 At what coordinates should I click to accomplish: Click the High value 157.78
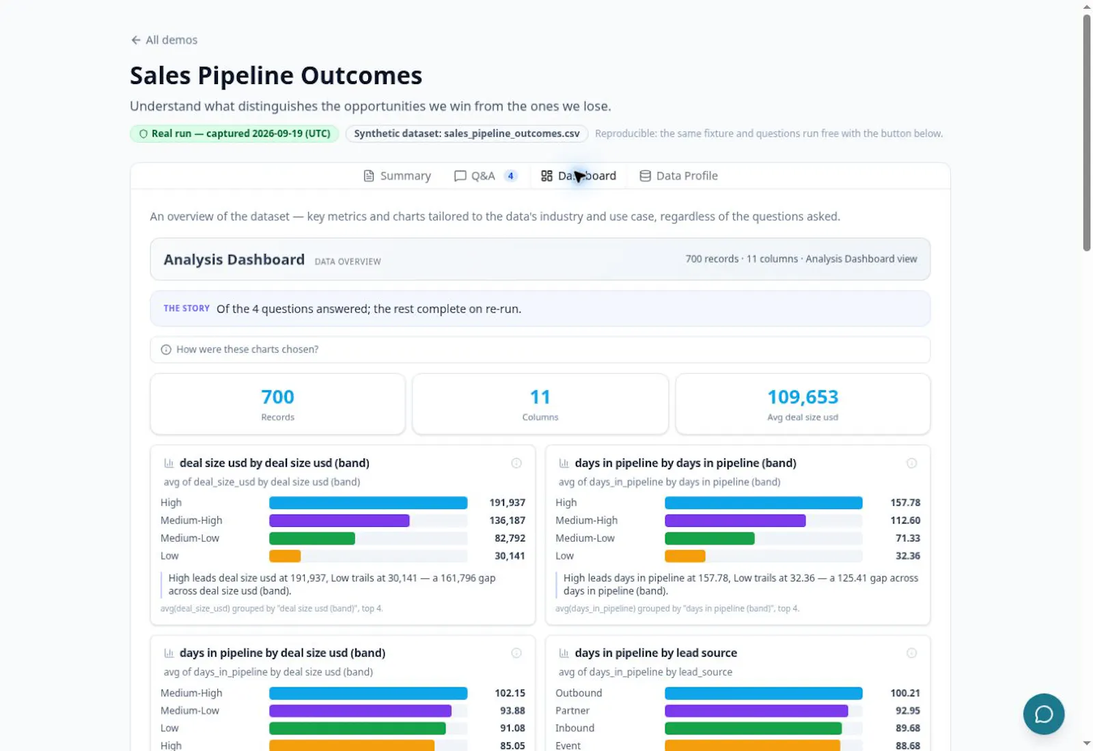click(905, 503)
